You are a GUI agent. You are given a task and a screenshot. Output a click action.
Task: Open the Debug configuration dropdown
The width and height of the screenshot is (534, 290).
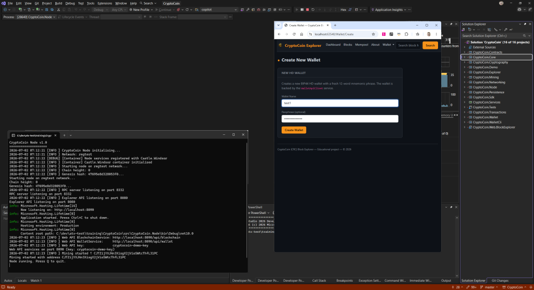tap(100, 9)
